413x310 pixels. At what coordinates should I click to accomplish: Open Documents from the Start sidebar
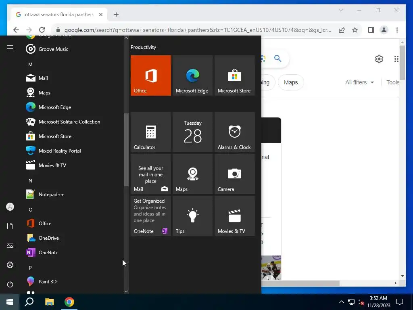10,226
